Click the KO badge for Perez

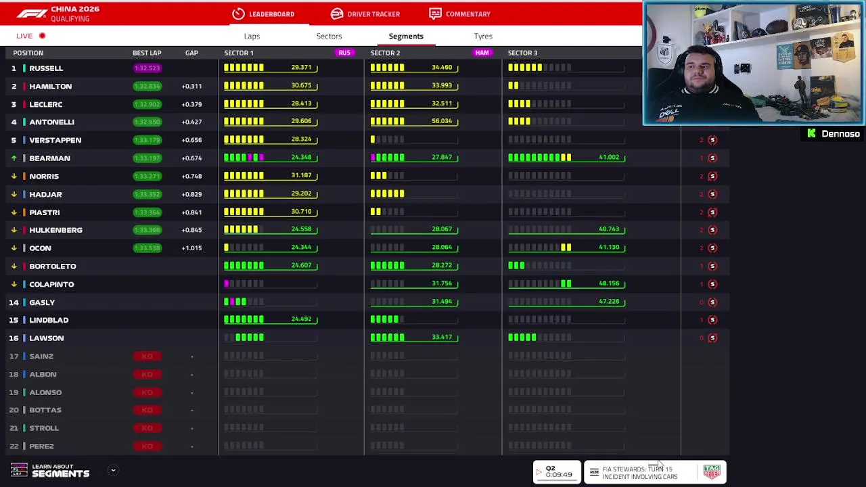tap(147, 446)
